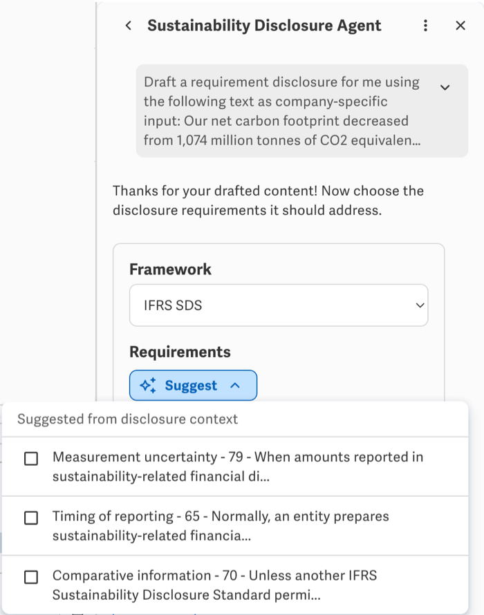Image resolution: width=484 pixels, height=615 pixels.
Task: Click the Requirements section label
Action: [180, 352]
